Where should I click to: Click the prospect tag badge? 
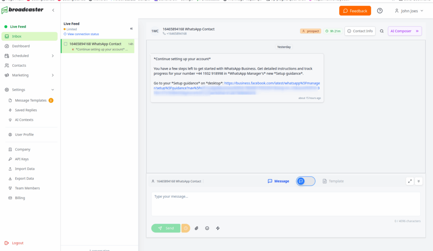point(310,31)
